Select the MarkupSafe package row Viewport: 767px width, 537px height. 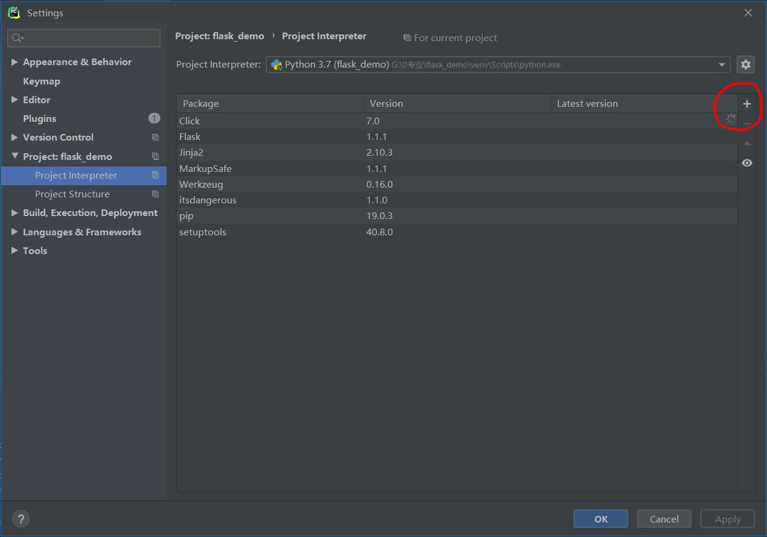(457, 168)
